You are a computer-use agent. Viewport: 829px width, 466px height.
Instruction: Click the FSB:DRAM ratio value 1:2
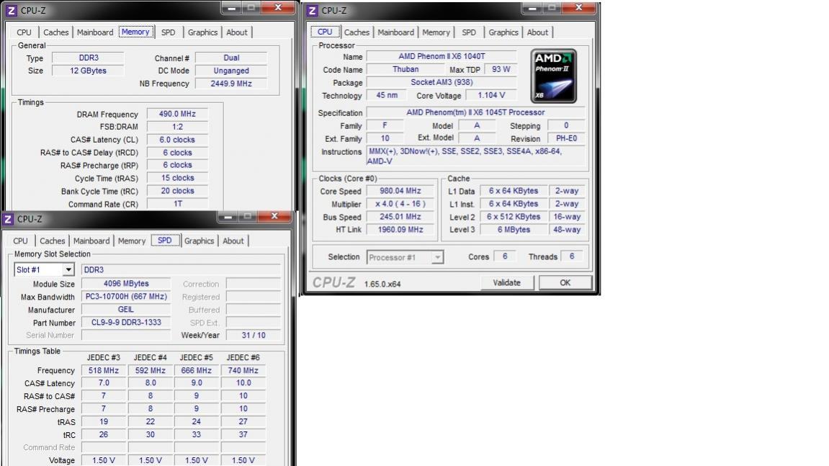tap(177, 127)
